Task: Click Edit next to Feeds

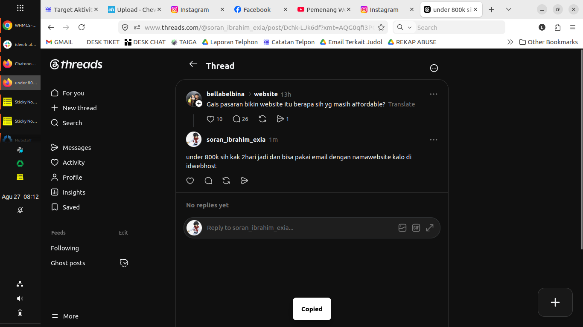Action: (x=123, y=233)
